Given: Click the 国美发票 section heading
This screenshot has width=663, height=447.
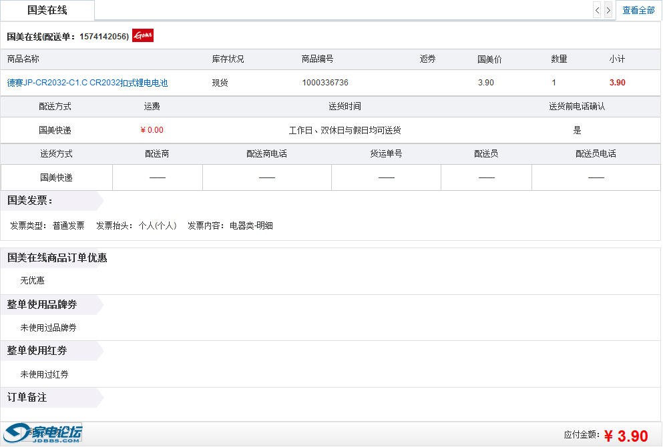Looking at the screenshot, I should 29,201.
